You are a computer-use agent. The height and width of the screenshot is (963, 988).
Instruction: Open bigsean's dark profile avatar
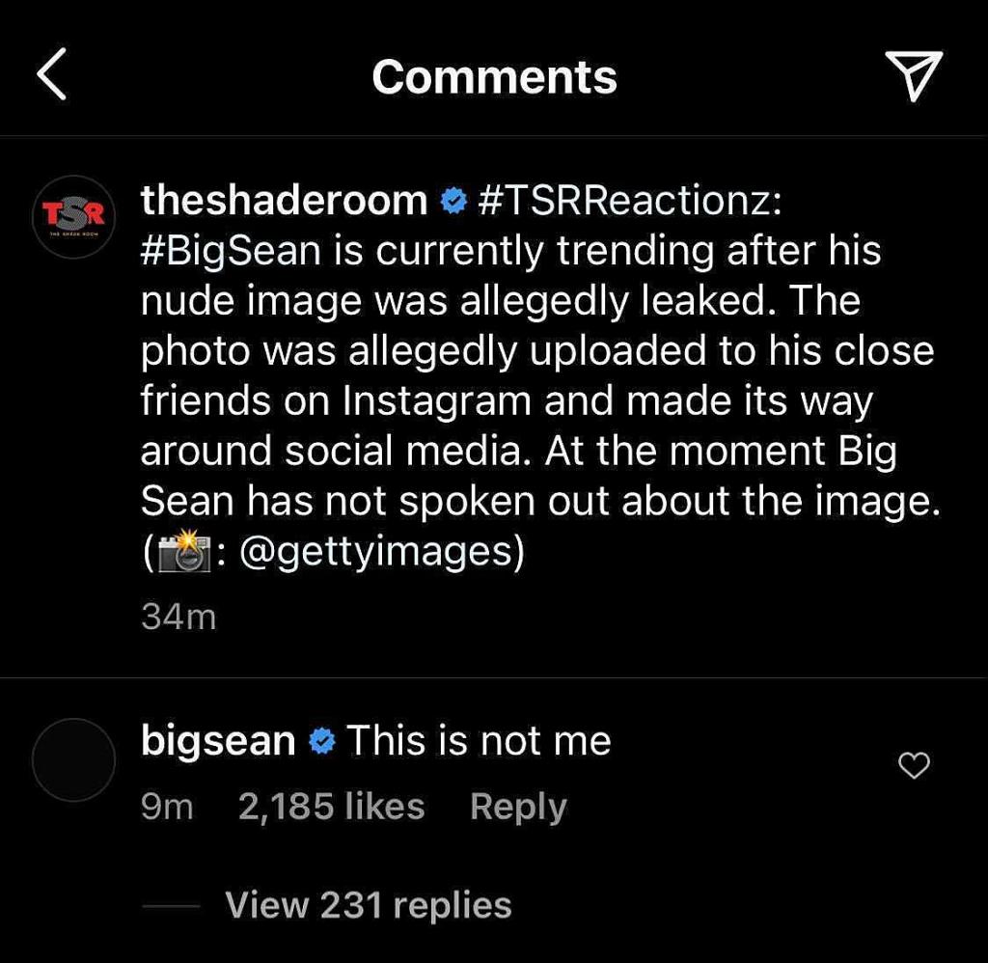point(73,759)
